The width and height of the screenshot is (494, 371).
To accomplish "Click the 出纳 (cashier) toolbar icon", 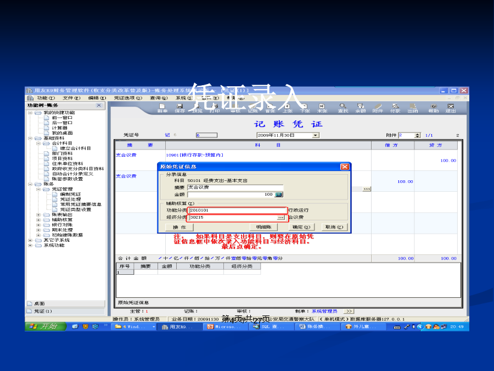I will [413, 108].
